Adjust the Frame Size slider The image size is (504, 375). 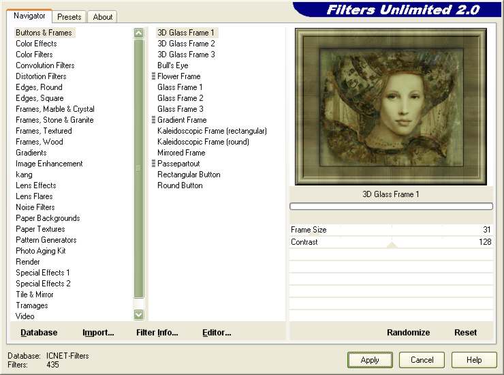[x=391, y=230]
